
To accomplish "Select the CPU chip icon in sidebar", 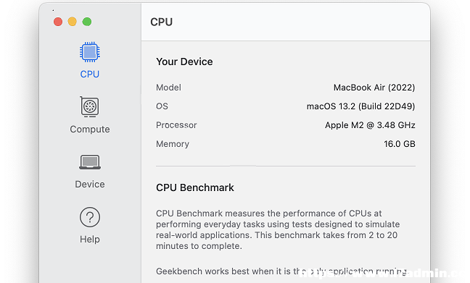I will [90, 52].
